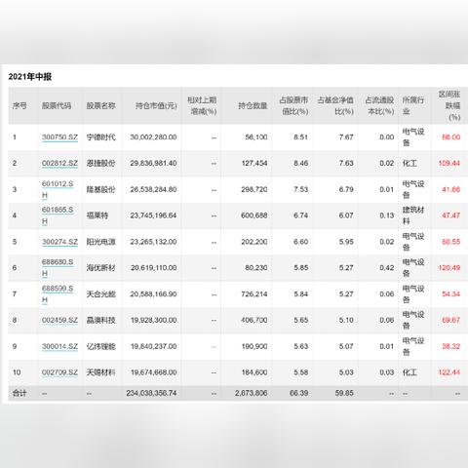
Task: Open stock code link 002459.SZ
Action: click(x=59, y=320)
